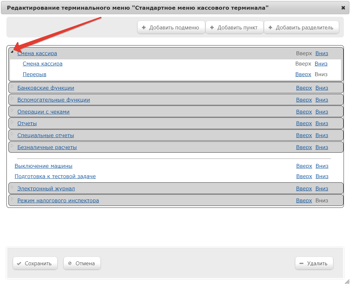Viewport: 350px width, 284px height.
Task: Open the Отчеты link
Action: coord(27,124)
